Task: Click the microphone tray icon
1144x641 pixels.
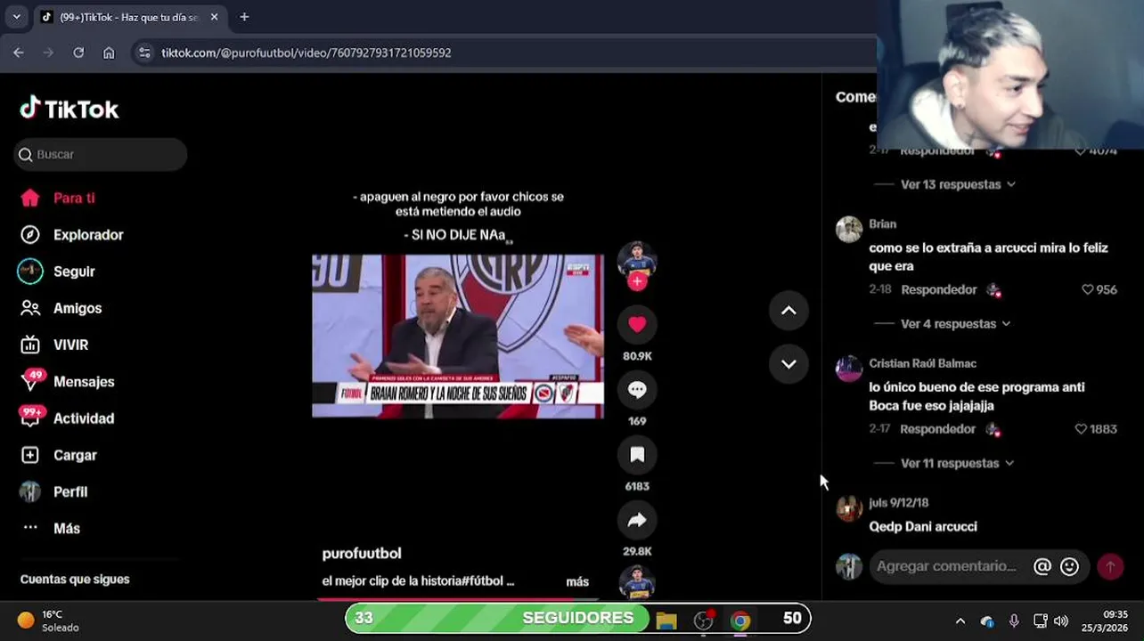Action: pyautogui.click(x=1014, y=621)
